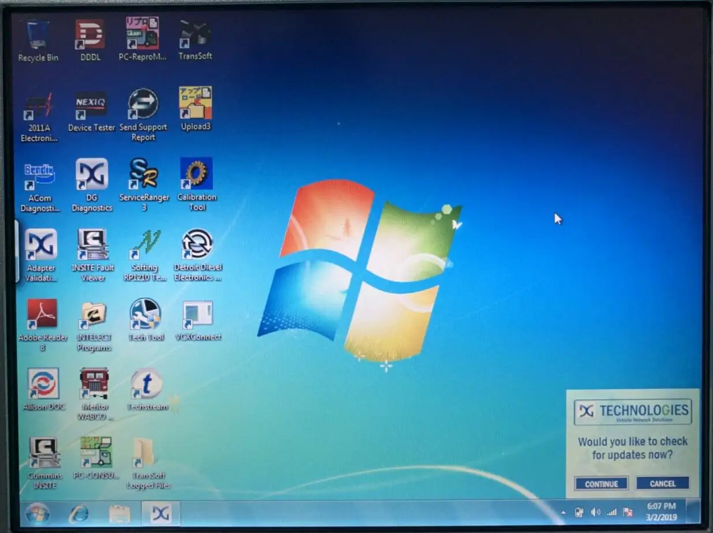
Task: Launch PC-CONSU... desktop shortcut
Action: point(96,459)
